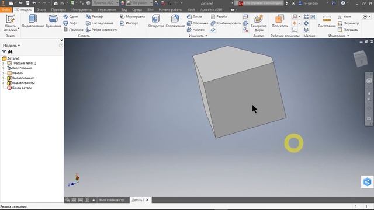Click the Наследование derive tool
Screen dimensions: 374x210
tap(100, 23)
